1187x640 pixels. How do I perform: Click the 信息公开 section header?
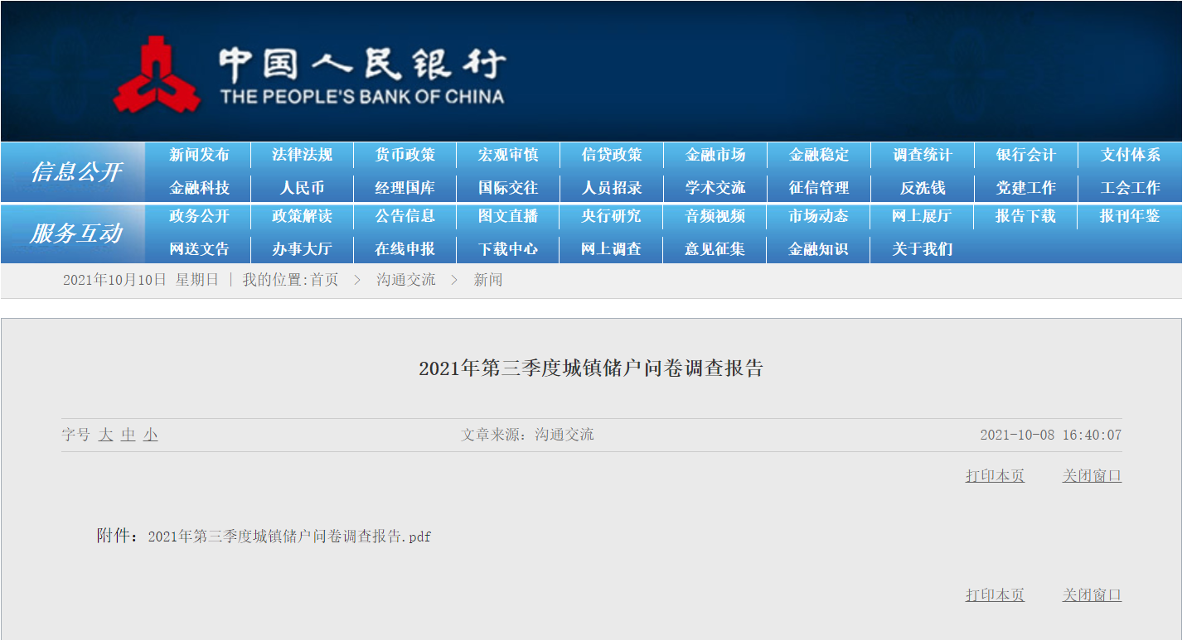[x=76, y=172]
